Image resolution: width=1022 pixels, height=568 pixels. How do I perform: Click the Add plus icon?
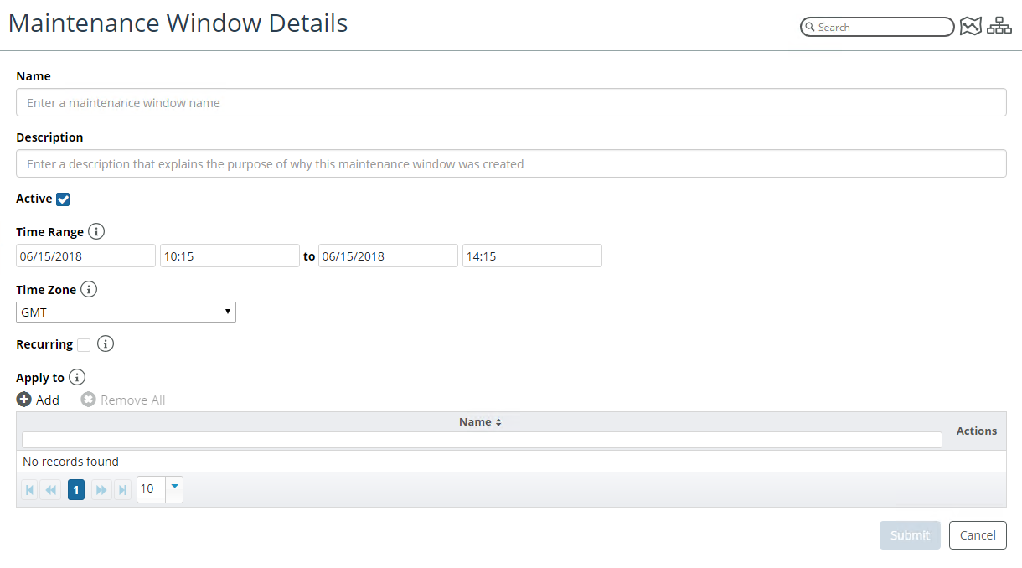click(x=24, y=400)
